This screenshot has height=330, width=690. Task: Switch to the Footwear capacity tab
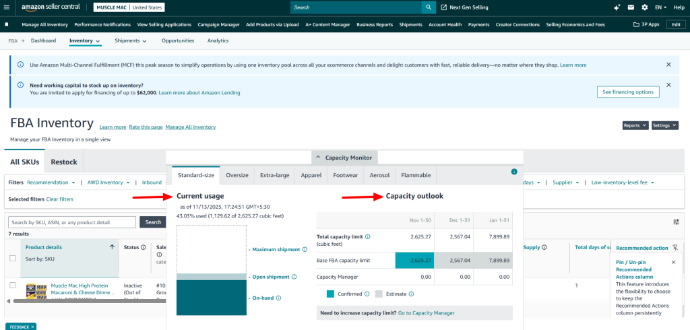(x=346, y=175)
